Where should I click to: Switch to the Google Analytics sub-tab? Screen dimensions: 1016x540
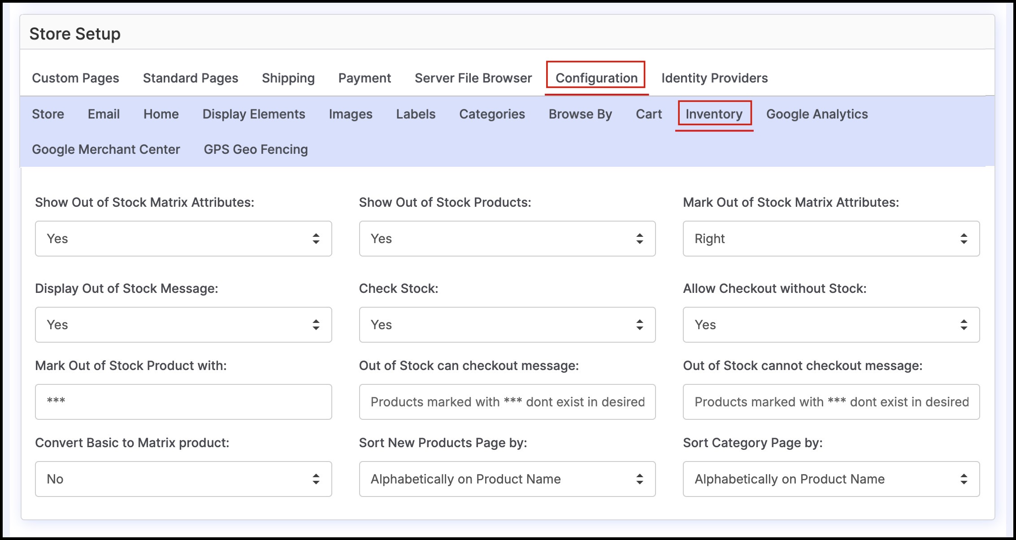tap(817, 114)
